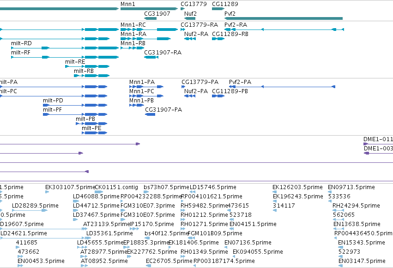Image resolution: width=393 pixels, height=268 pixels.
Task: Select transcript Mnn1-RB
Action: click(x=133, y=48)
